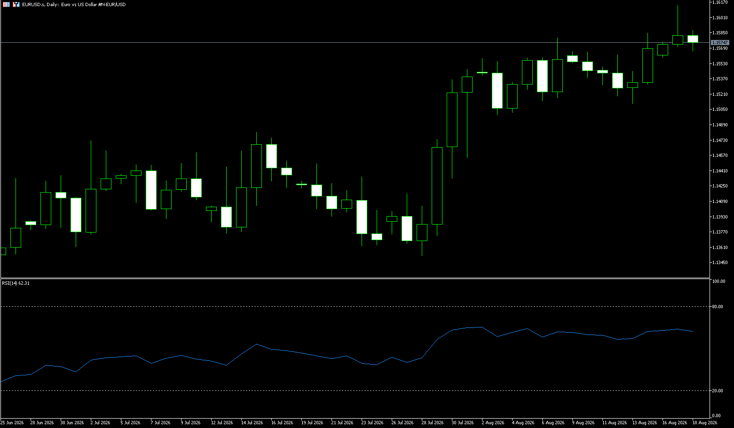Click the RSI 20.00 level value
Screen dimensions: 734x428
pos(718,391)
